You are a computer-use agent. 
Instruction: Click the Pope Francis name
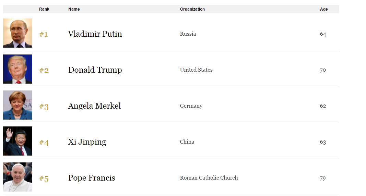92,178
